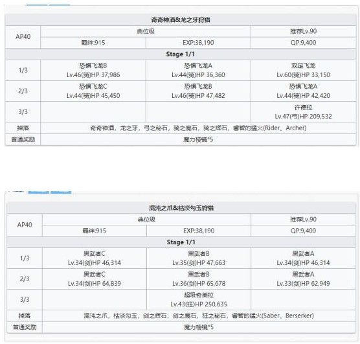Select the AP40 cell in the 奇奇神酒 table
The image size is (360, 344).
tap(23, 37)
